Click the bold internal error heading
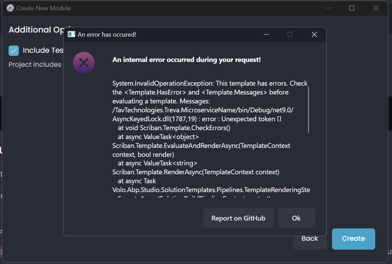392x264 pixels. tap(186, 60)
